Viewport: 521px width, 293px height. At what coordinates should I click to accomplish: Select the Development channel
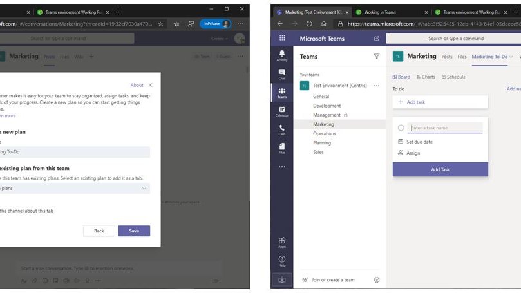pyautogui.click(x=327, y=106)
